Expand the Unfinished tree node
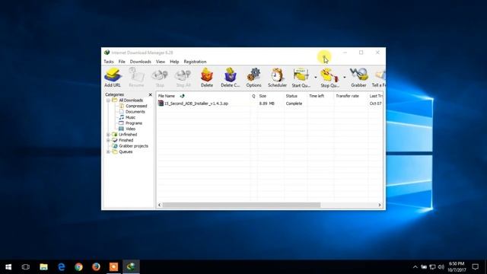Image resolution: width=487 pixels, height=274 pixels. point(108,135)
